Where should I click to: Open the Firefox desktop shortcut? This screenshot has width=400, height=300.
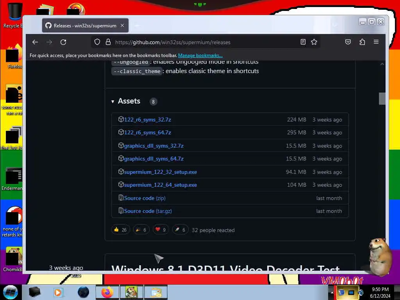14,56
